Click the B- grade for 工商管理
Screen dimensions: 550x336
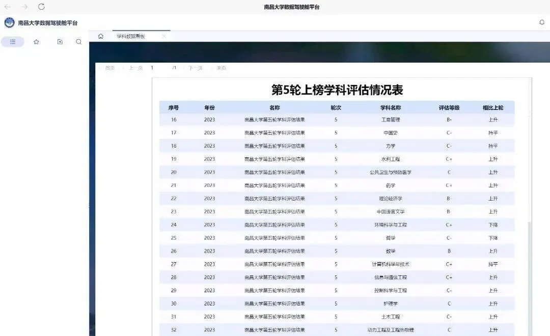coord(449,120)
